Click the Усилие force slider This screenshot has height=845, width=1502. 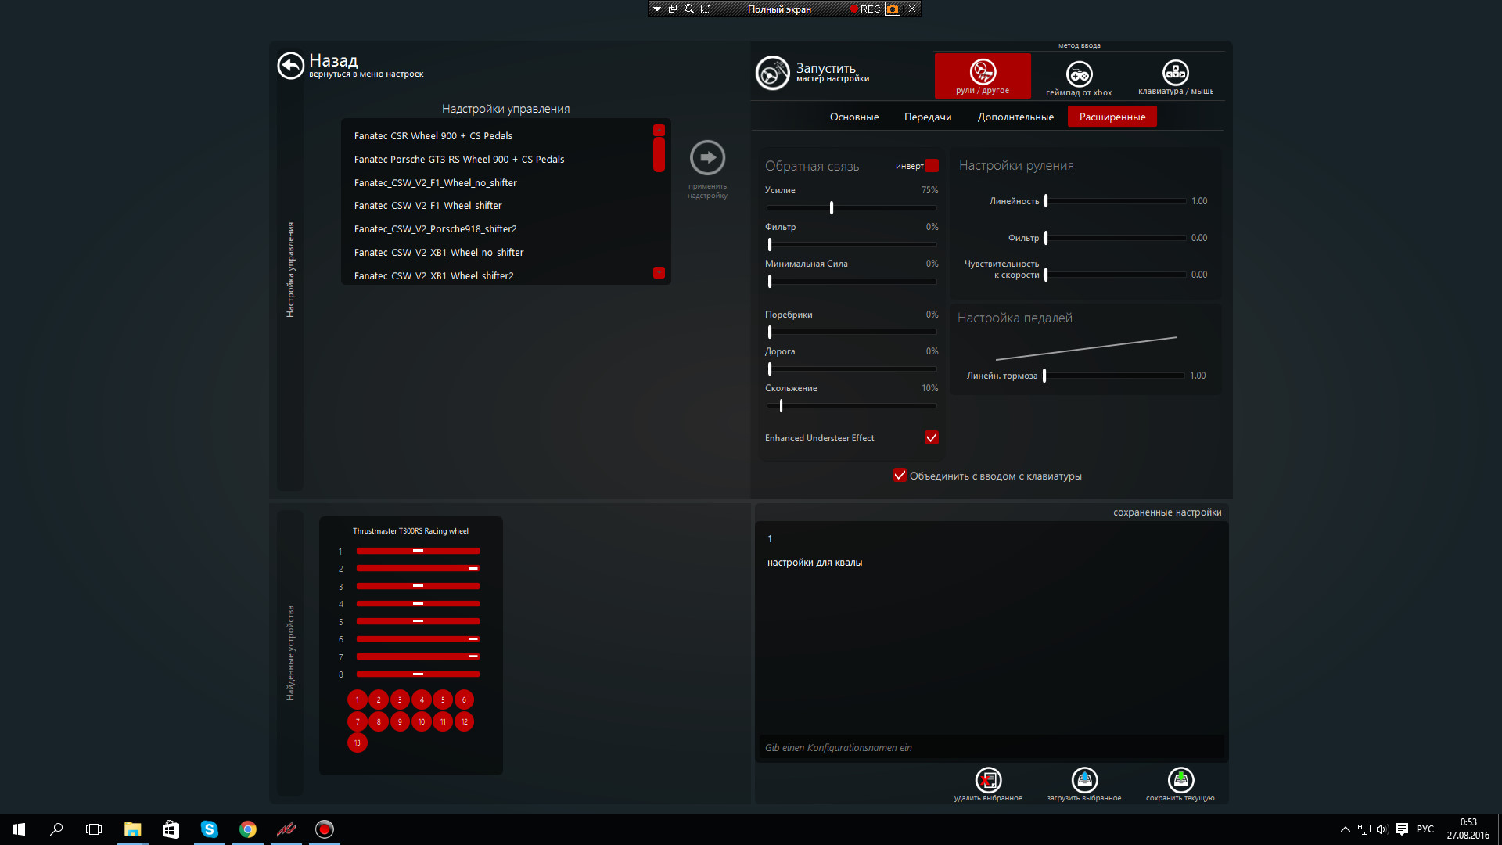[832, 208]
